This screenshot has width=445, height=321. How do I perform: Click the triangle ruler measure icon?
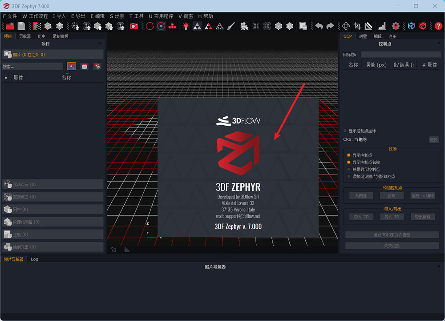pos(368,26)
